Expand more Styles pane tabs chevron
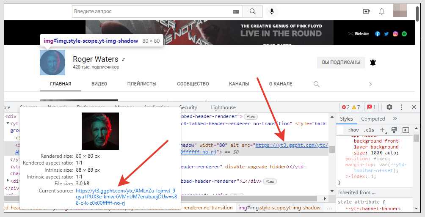 pyautogui.click(x=395, y=119)
